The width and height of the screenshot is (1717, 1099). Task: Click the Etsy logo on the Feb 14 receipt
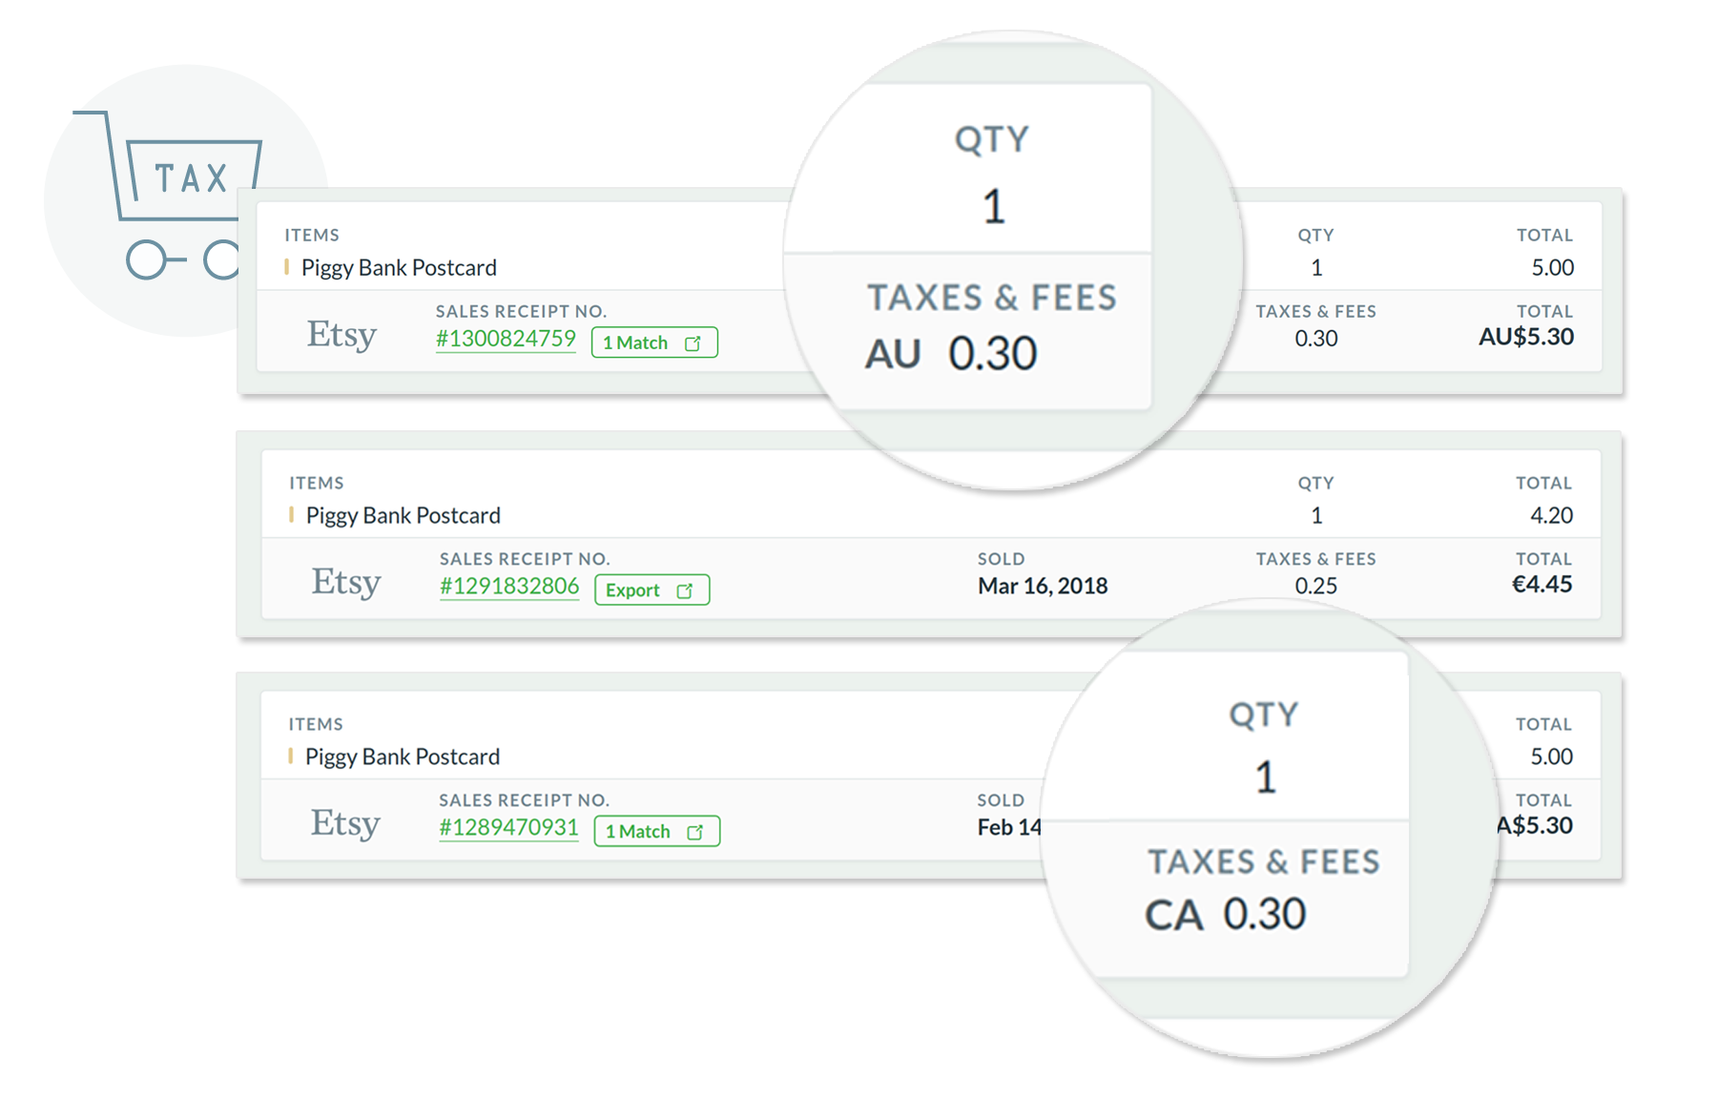346,822
